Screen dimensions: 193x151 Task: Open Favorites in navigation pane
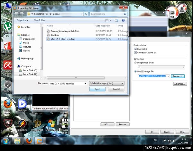point(24,27)
